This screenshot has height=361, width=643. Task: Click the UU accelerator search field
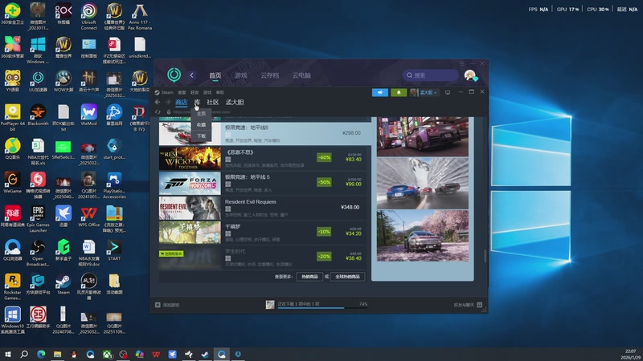pyautogui.click(x=430, y=75)
